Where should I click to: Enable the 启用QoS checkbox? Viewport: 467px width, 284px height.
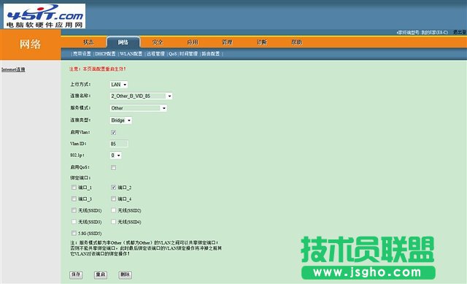[x=114, y=167]
